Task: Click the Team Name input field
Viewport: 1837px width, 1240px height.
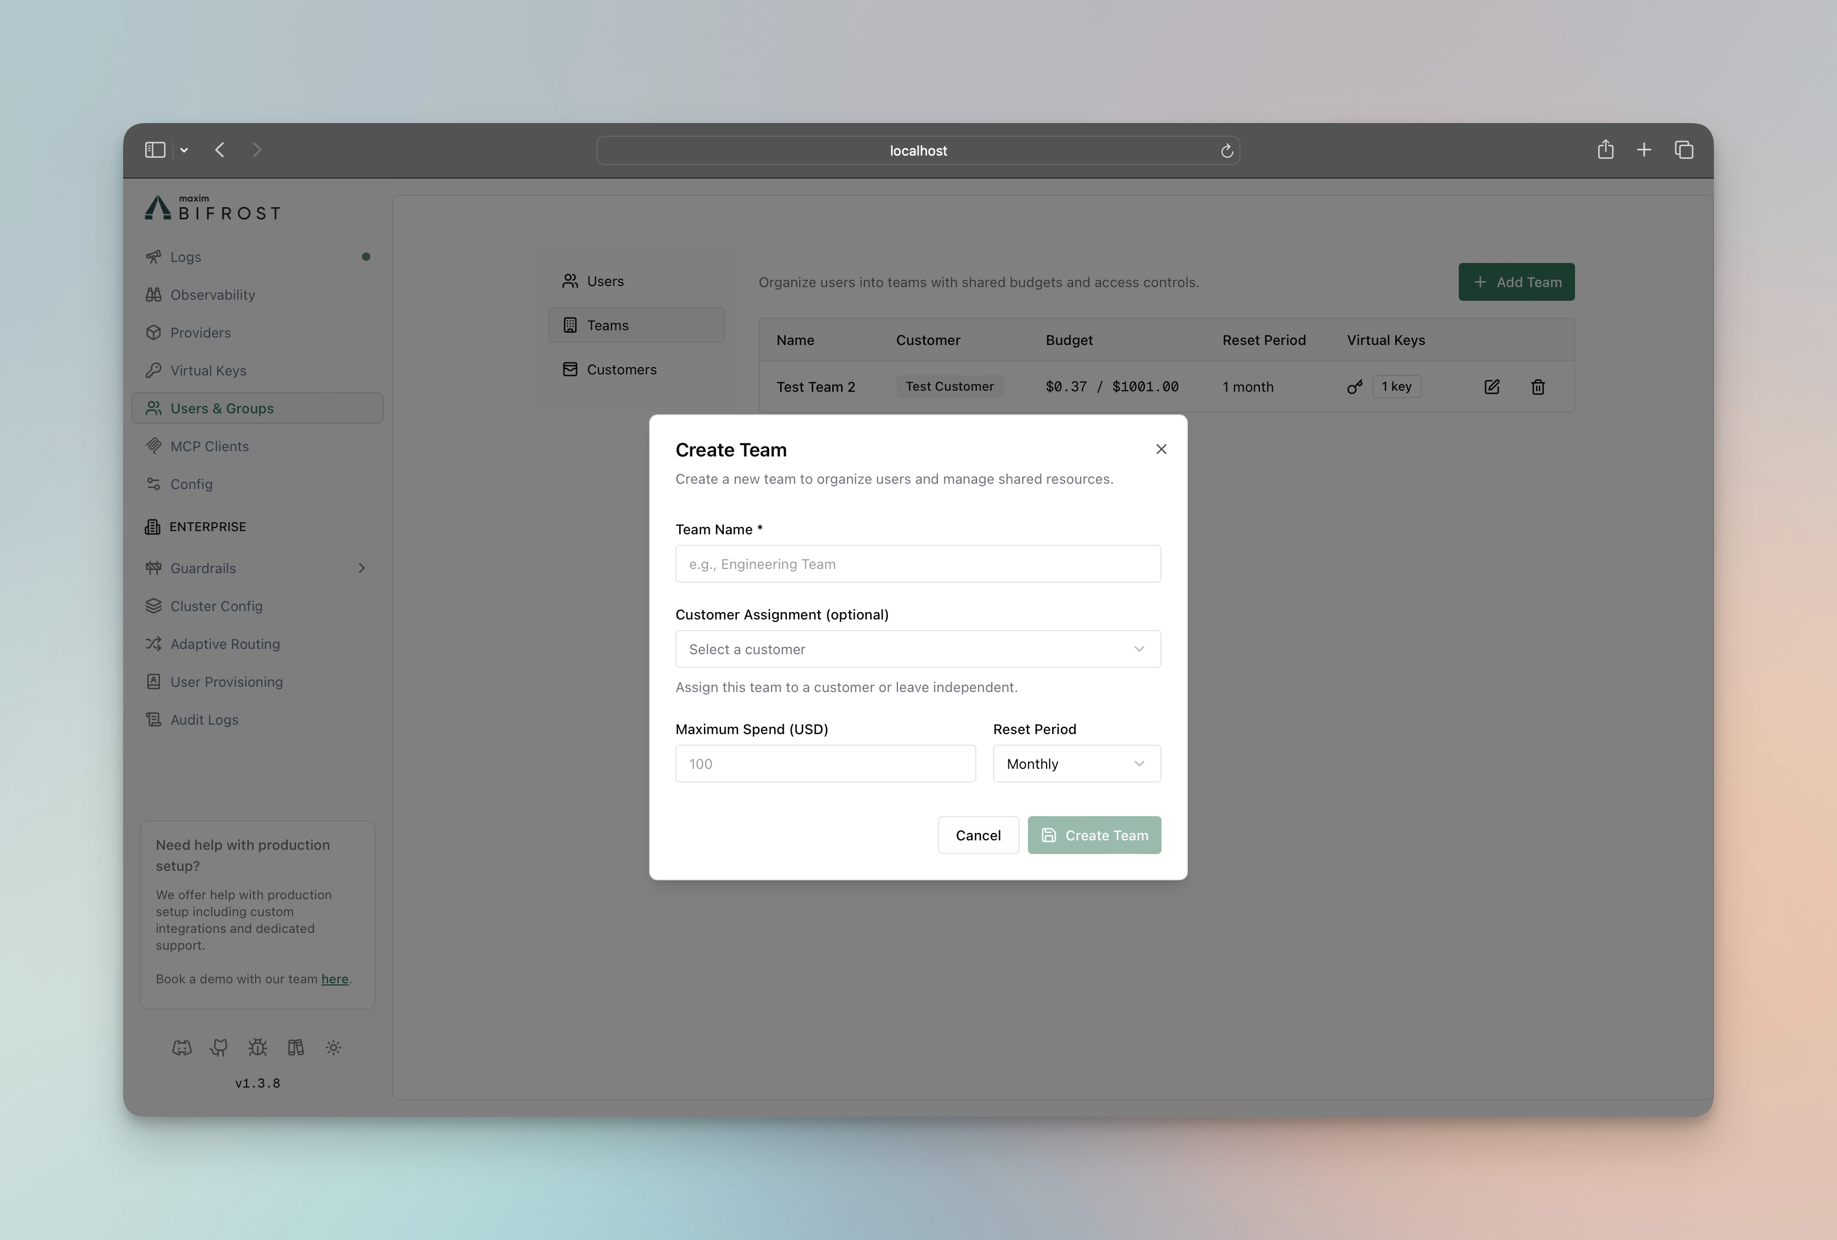Action: pos(917,564)
